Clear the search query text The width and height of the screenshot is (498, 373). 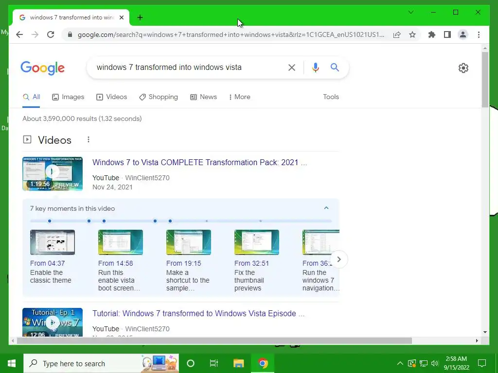pos(292,67)
